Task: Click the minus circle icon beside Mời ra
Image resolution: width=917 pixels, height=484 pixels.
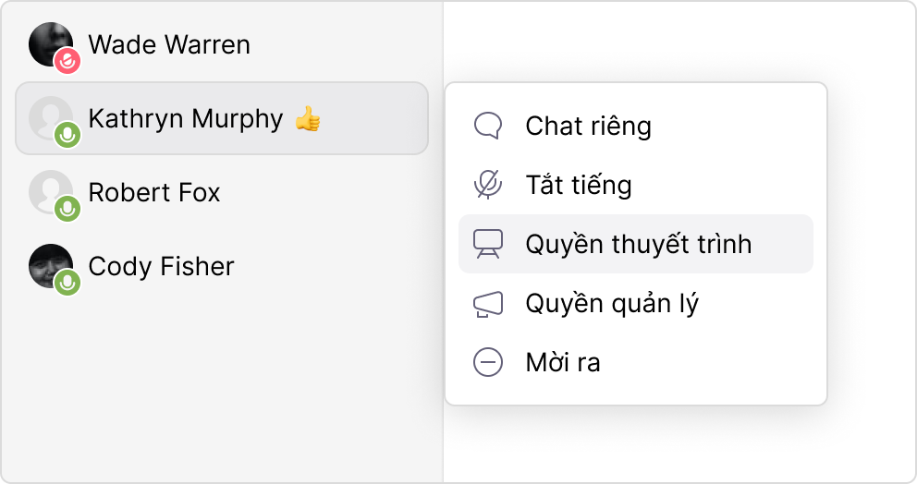Action: (x=487, y=363)
